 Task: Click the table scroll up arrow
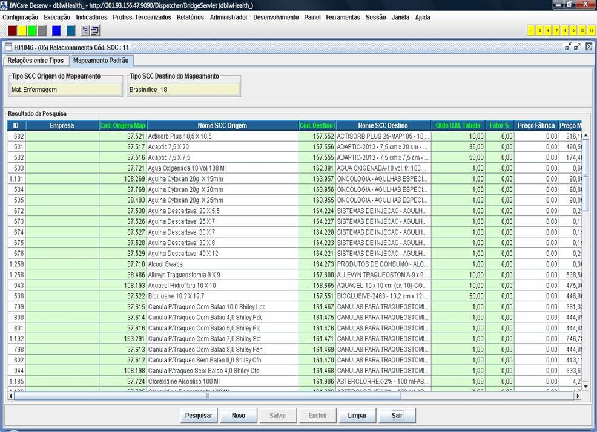point(585,135)
